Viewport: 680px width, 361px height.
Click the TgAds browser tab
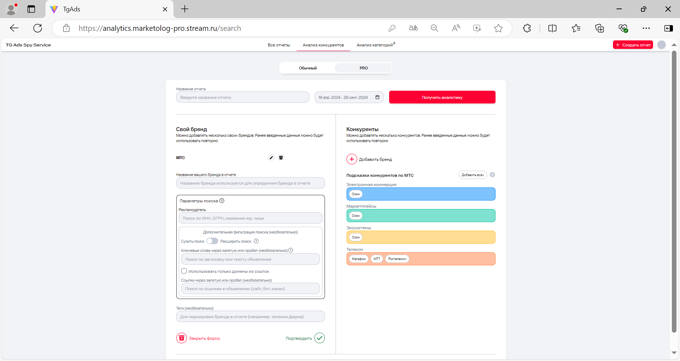[x=109, y=9]
